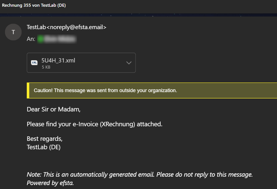Image resolution: width=277 pixels, height=189 pixels.
Task: Select the e-Invoice (XRechnung) body line
Action: coord(94,124)
